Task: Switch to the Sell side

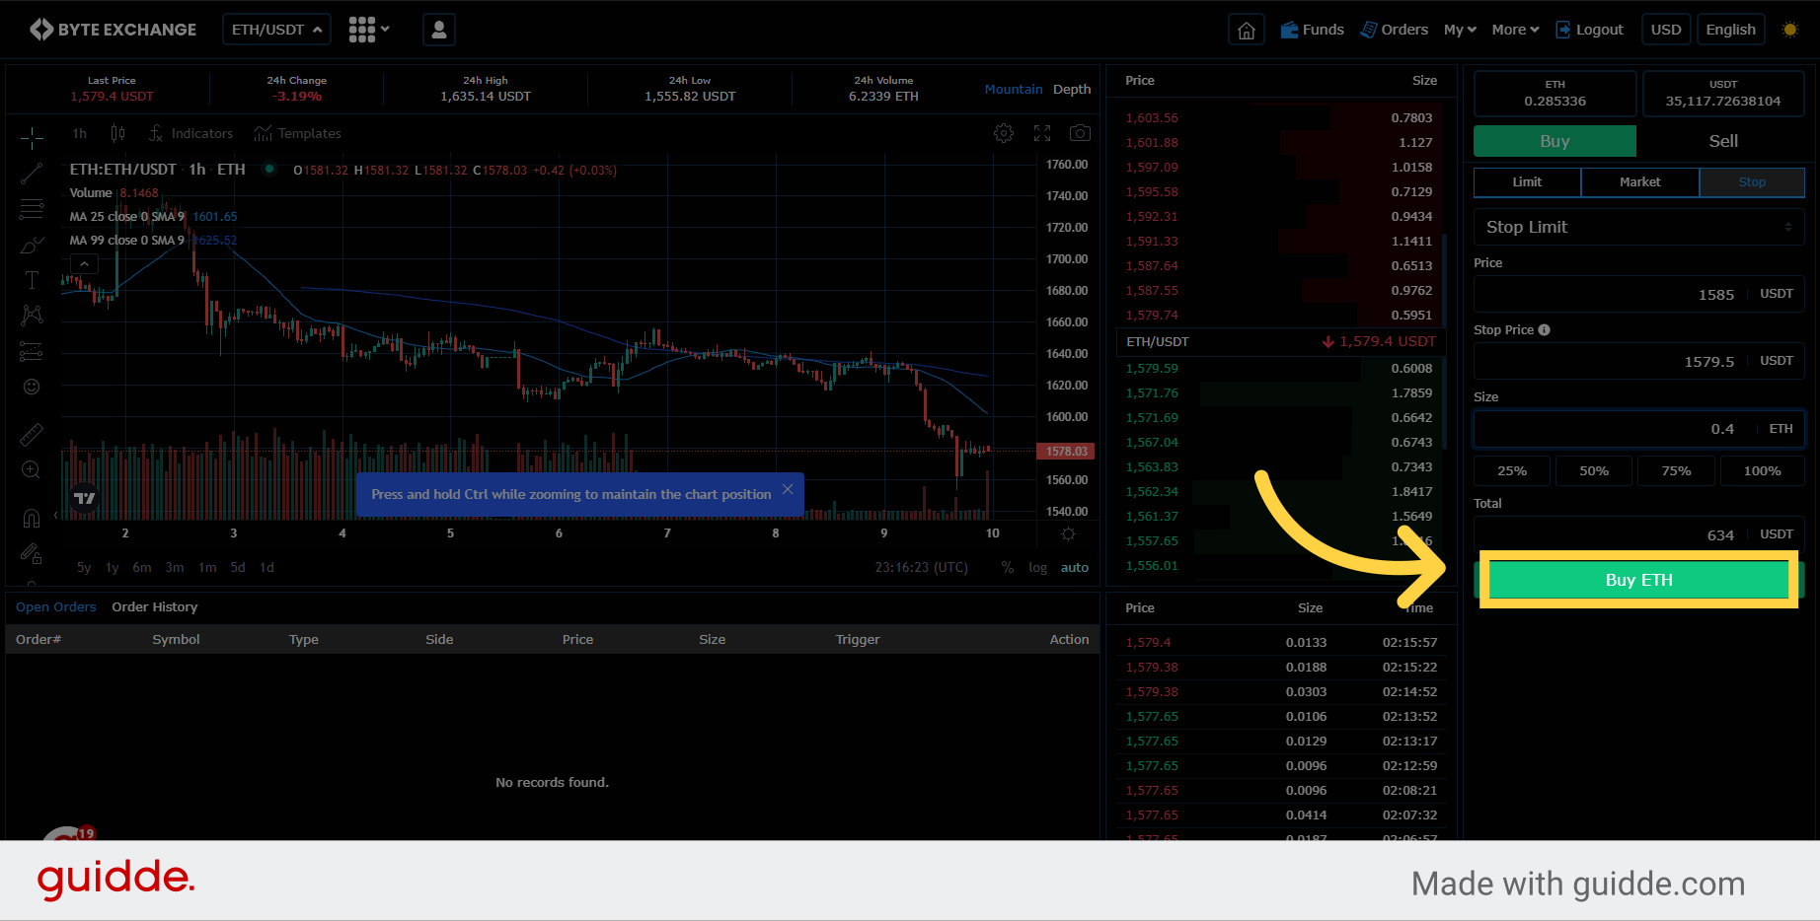Action: (1723, 141)
